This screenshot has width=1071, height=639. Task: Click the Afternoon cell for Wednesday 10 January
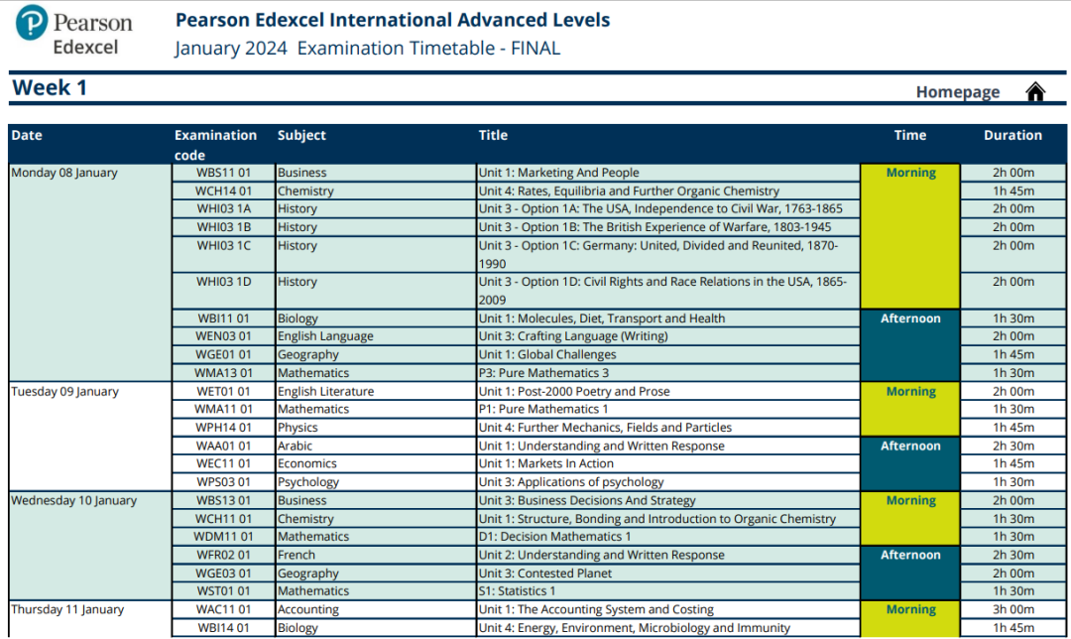[909, 573]
